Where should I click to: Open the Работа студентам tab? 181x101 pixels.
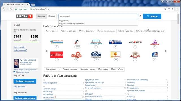126,31
